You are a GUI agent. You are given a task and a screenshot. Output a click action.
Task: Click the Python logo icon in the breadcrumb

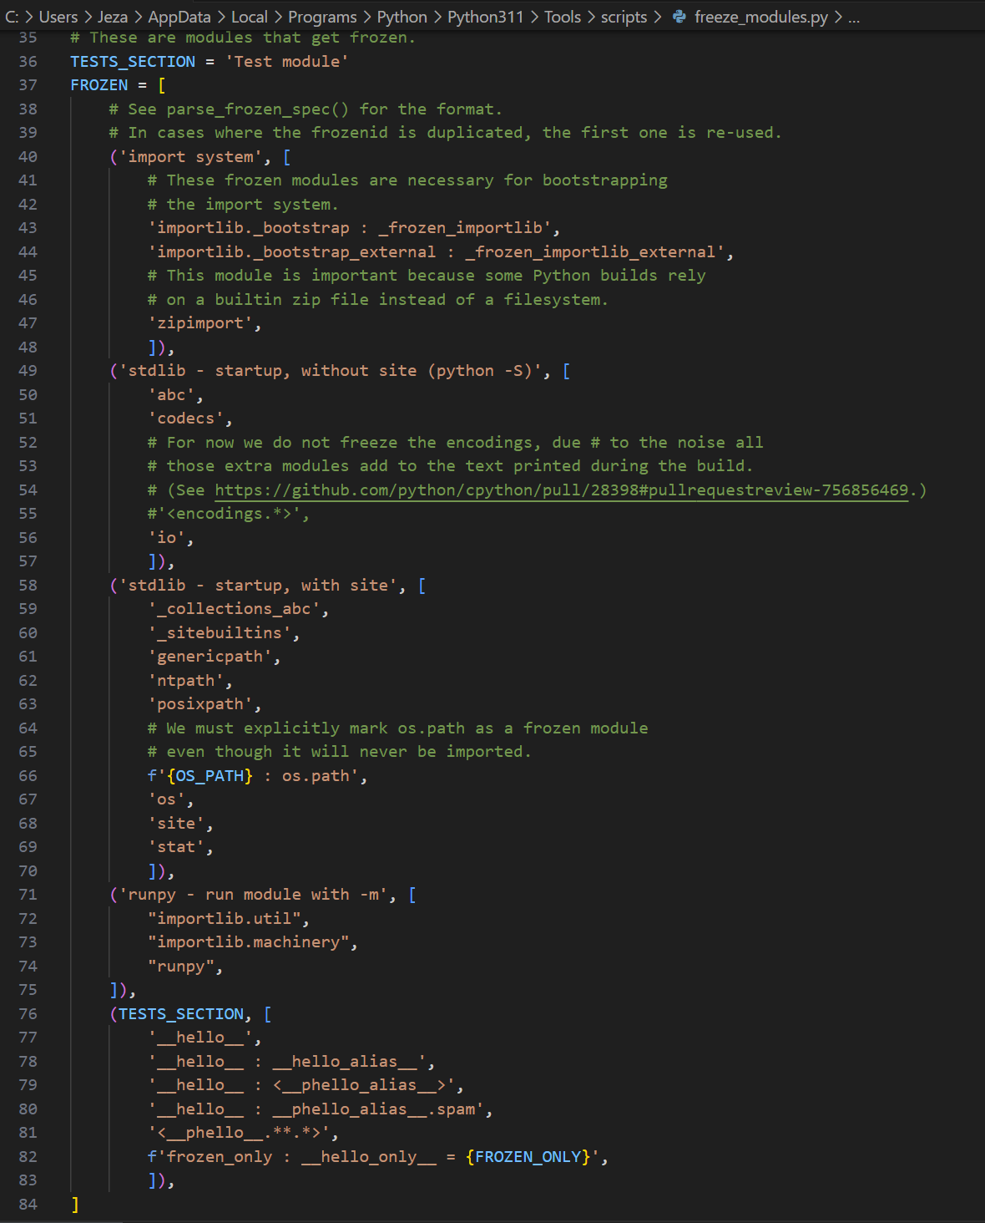tap(679, 17)
